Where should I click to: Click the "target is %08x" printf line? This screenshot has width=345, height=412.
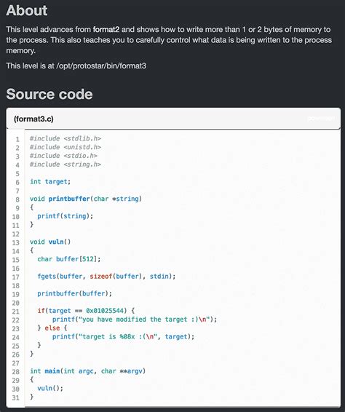[x=123, y=337]
